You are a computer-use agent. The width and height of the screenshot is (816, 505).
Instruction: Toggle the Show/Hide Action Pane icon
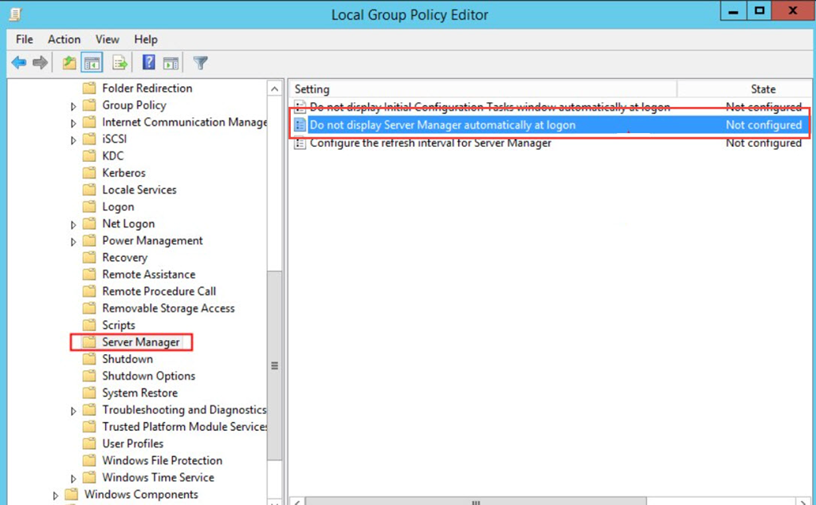(x=171, y=63)
